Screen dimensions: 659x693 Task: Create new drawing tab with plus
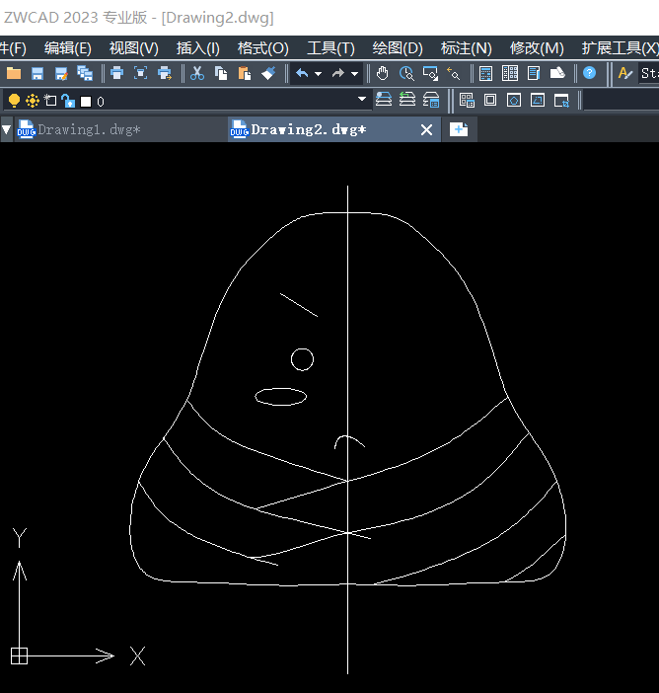coord(459,129)
